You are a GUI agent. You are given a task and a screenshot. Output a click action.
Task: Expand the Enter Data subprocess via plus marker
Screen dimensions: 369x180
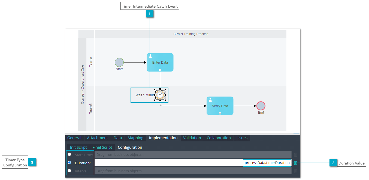pos(160,70)
